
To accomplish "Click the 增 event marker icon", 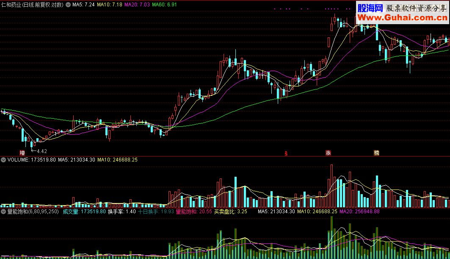I will [x=22, y=153].
